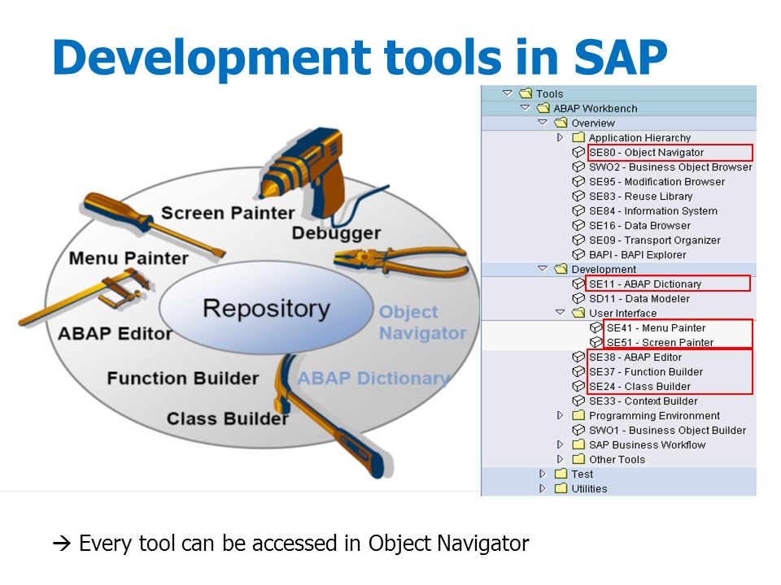
Task: Click the Menu Painter label in the diagram
Action: pos(129,258)
